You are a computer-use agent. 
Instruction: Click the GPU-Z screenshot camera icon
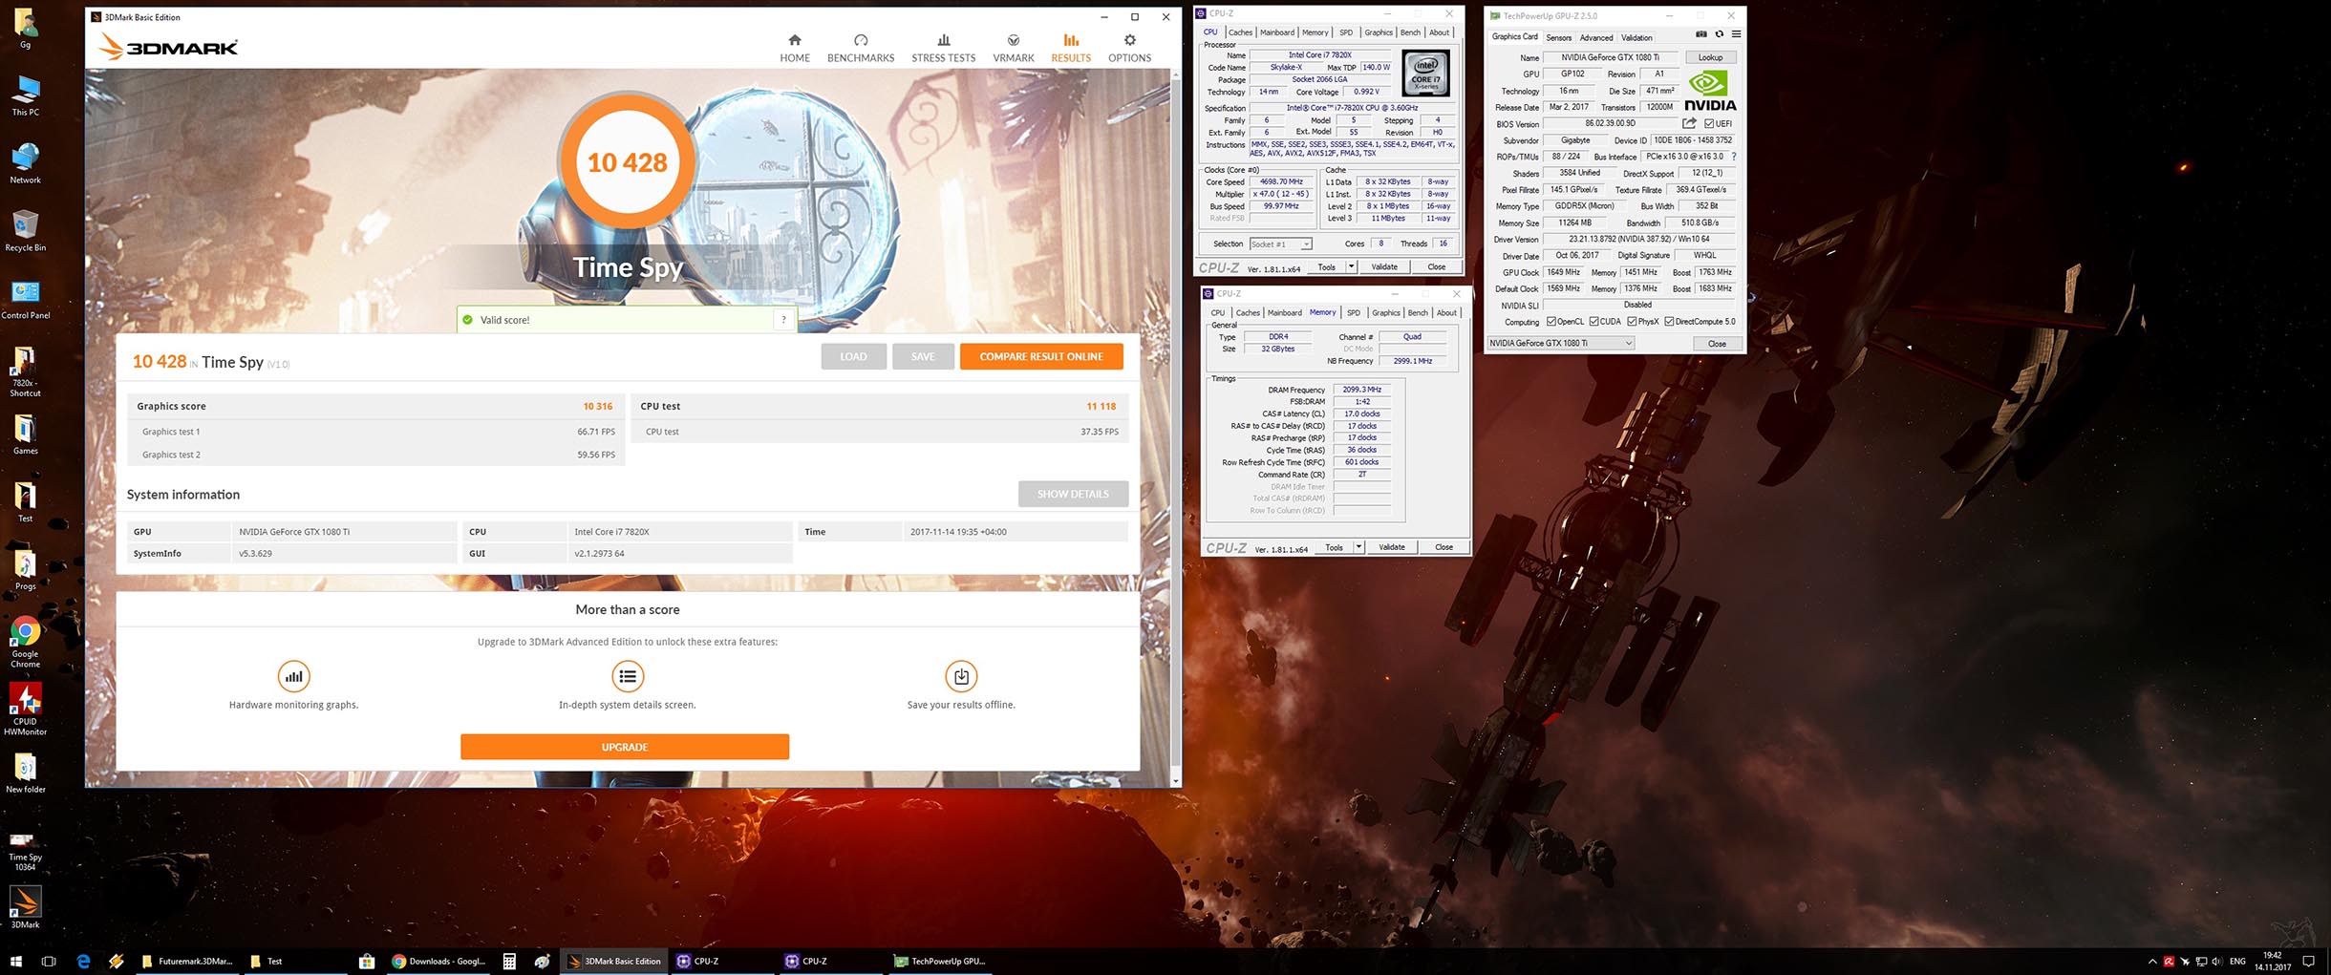click(x=1700, y=34)
